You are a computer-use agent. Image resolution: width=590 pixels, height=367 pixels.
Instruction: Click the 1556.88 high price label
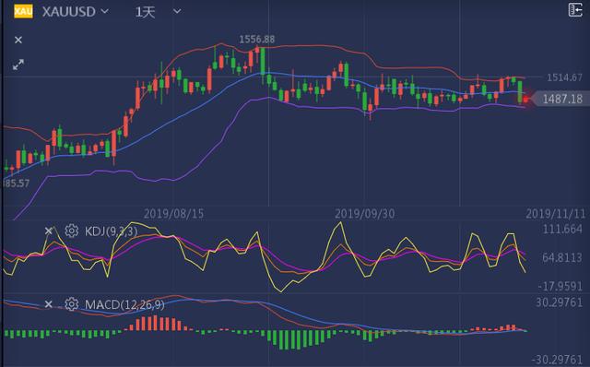click(257, 39)
